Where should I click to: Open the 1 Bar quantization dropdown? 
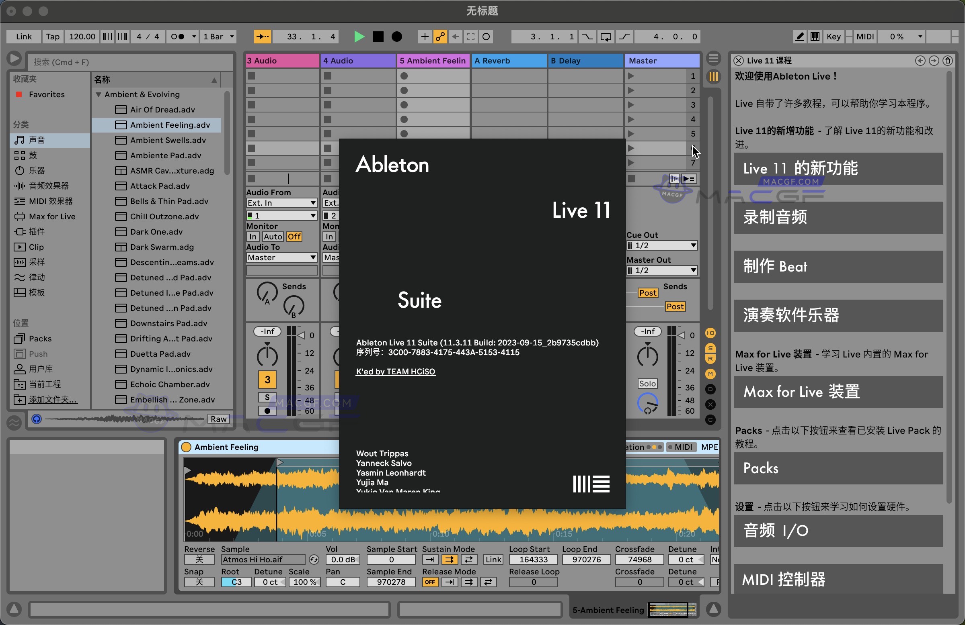pos(218,37)
